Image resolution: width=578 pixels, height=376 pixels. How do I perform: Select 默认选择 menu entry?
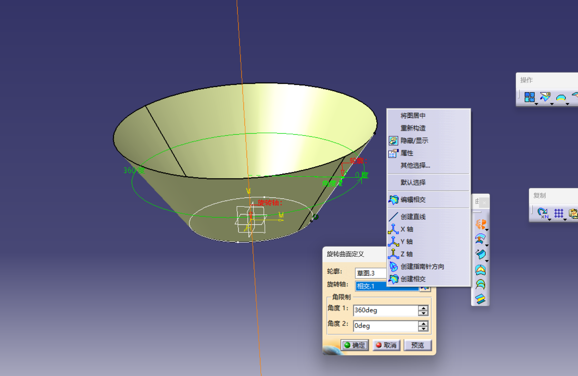(429, 182)
